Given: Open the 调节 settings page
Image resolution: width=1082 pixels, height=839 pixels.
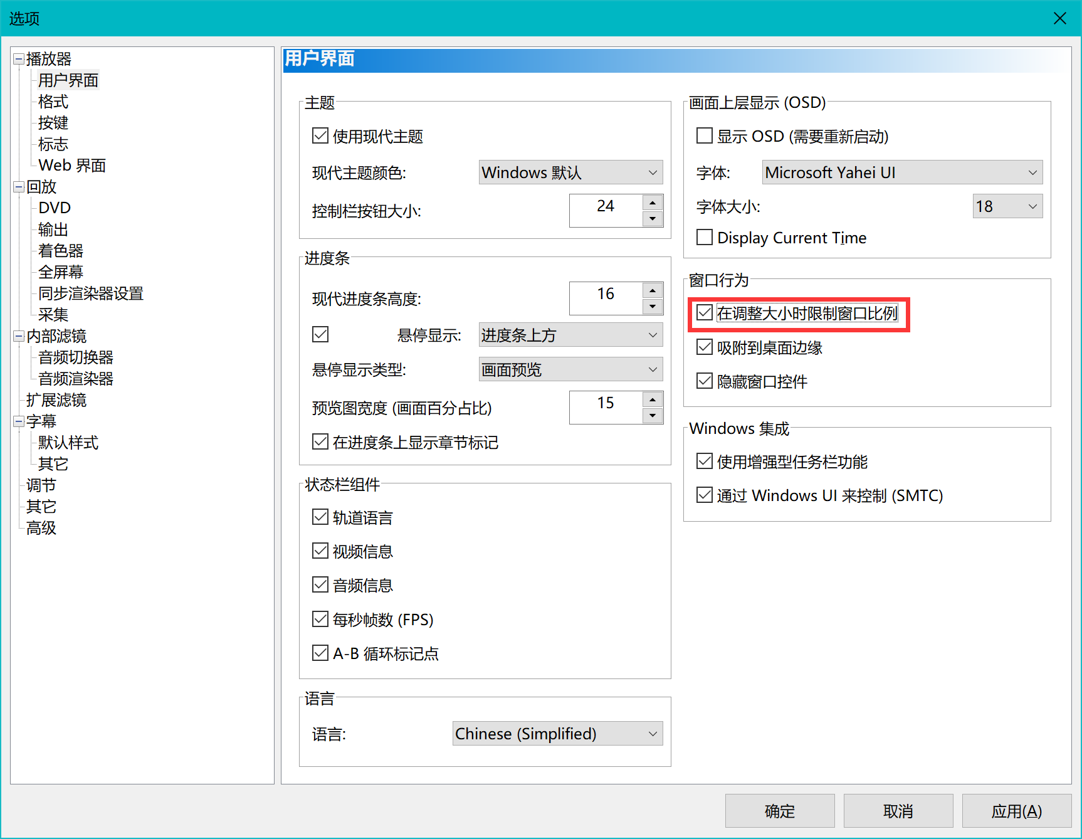Looking at the screenshot, I should click(41, 485).
